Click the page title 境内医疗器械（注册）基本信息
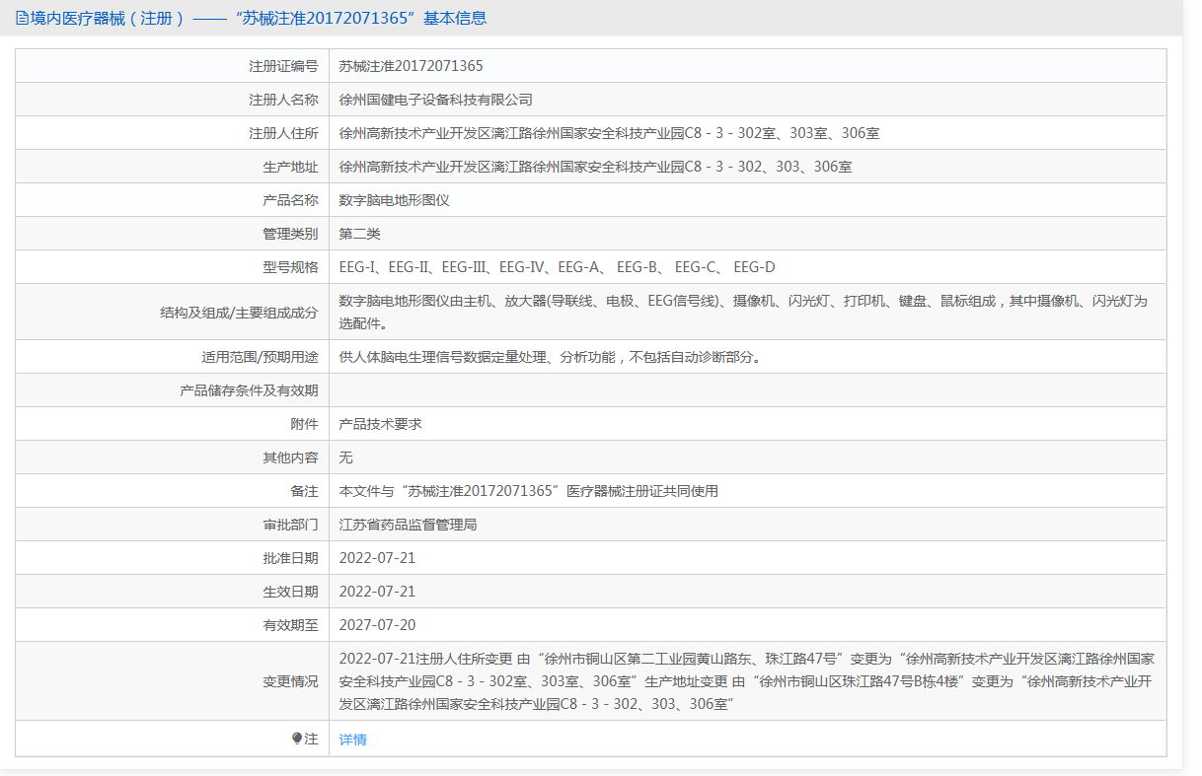Screen dimensions: 1202x776 259,18
